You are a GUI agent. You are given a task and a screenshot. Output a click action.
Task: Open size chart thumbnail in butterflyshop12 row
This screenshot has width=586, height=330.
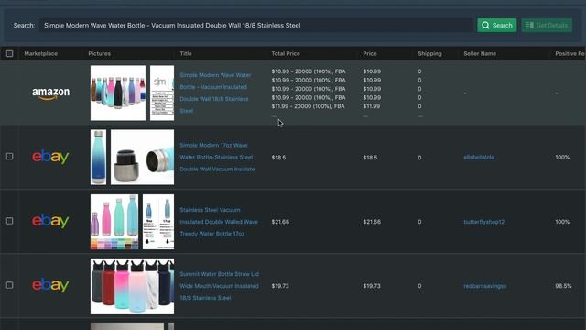[x=158, y=222]
